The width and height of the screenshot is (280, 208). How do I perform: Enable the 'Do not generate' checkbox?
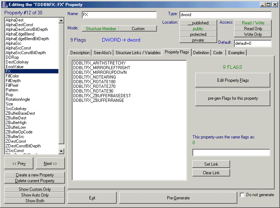(242, 195)
